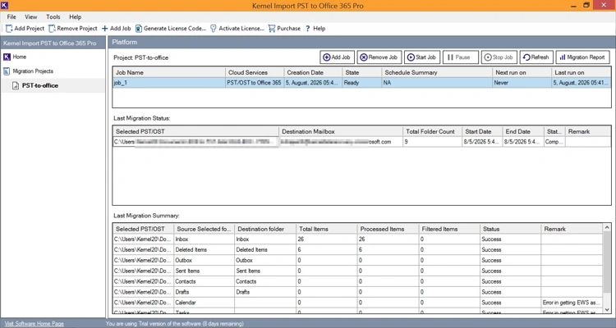Click the total folder count value 9
This screenshot has height=328, width=616.
[432, 142]
